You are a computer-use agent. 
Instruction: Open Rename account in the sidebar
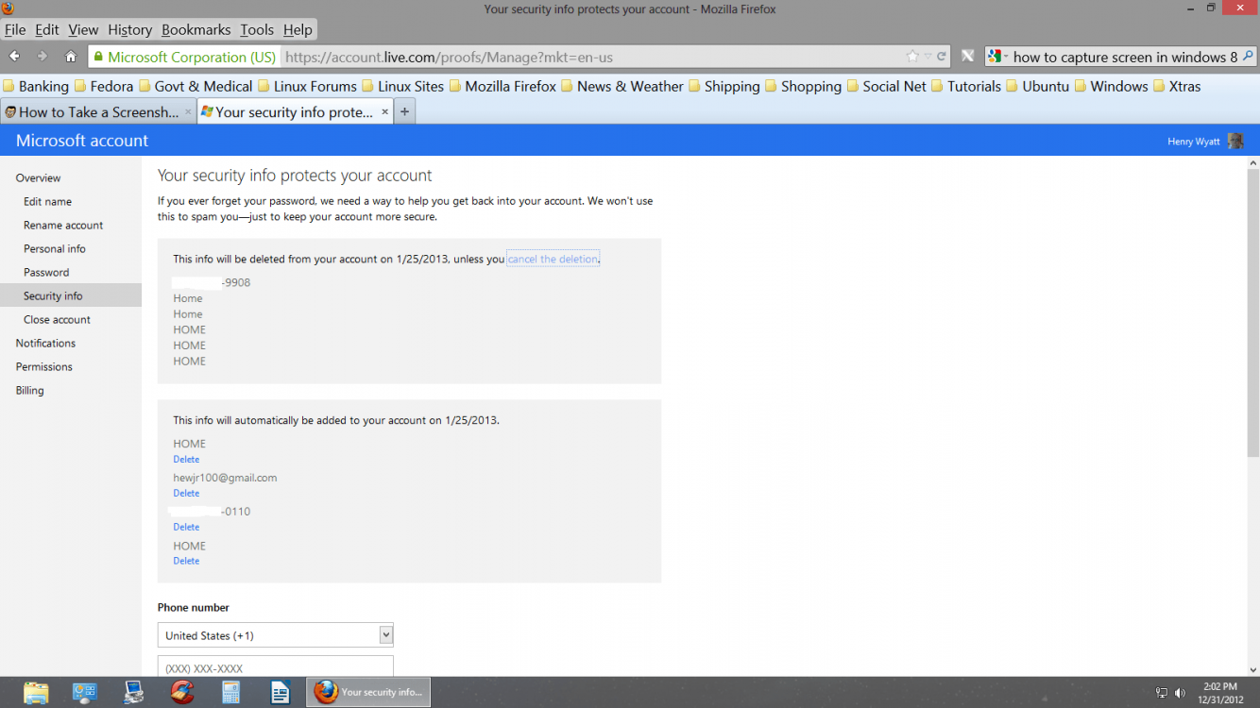(63, 225)
